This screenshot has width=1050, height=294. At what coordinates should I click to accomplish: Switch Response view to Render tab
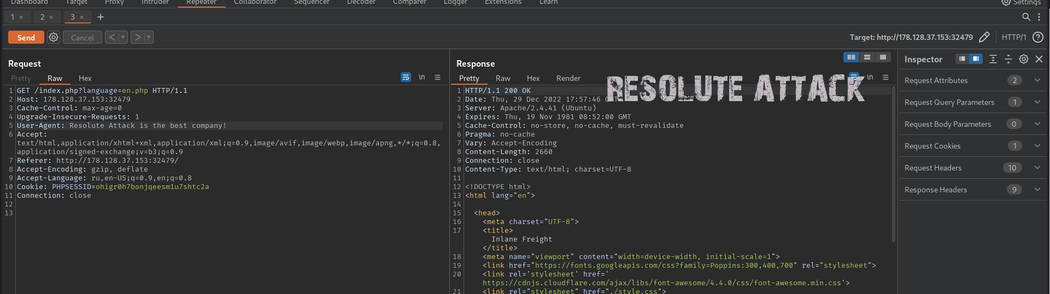[568, 78]
